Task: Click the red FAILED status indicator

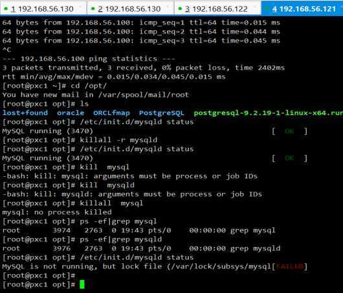Action: tap(290, 267)
